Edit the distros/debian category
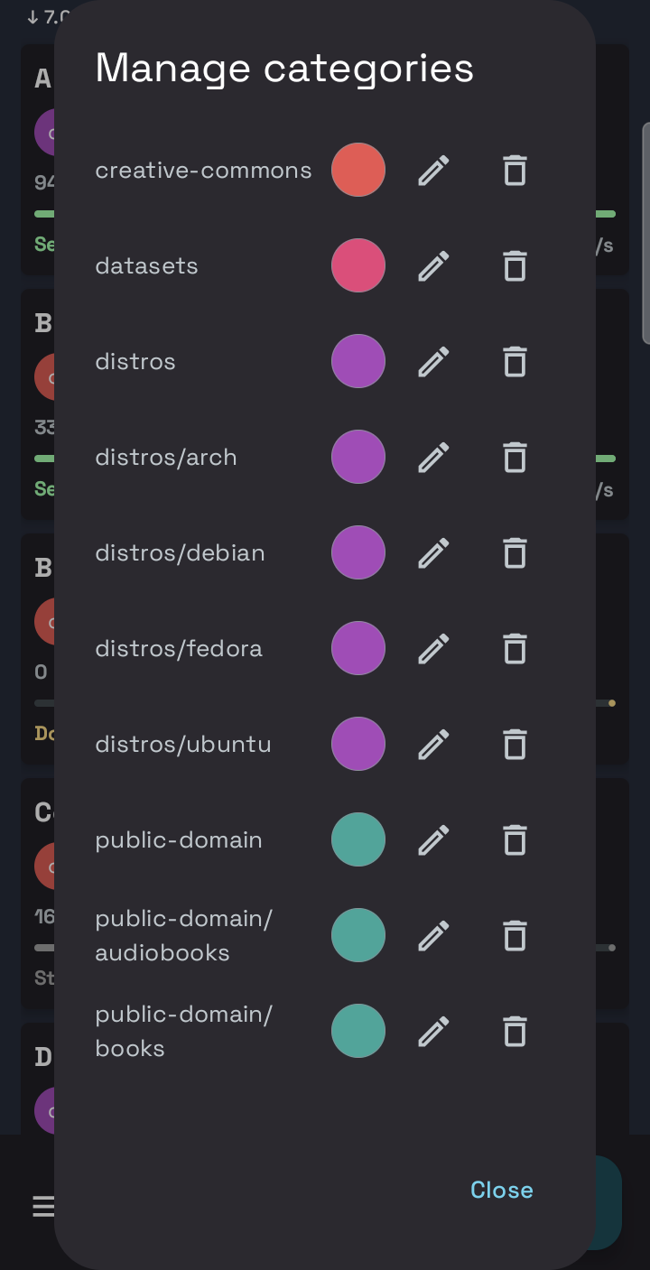Image resolution: width=650 pixels, height=1270 pixels. click(x=433, y=552)
